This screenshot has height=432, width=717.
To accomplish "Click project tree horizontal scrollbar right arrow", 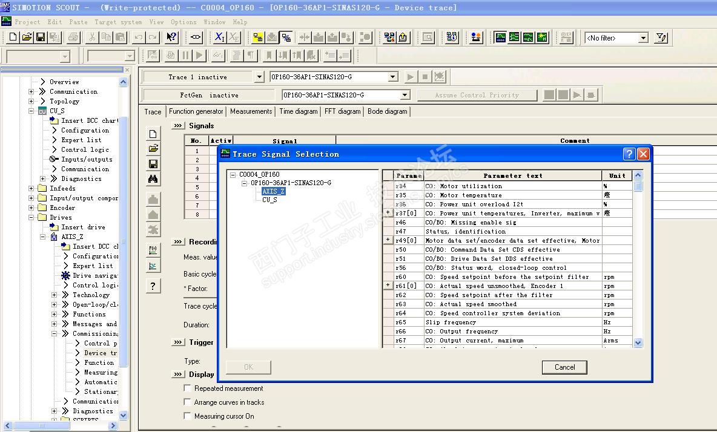I will tap(113, 425).
